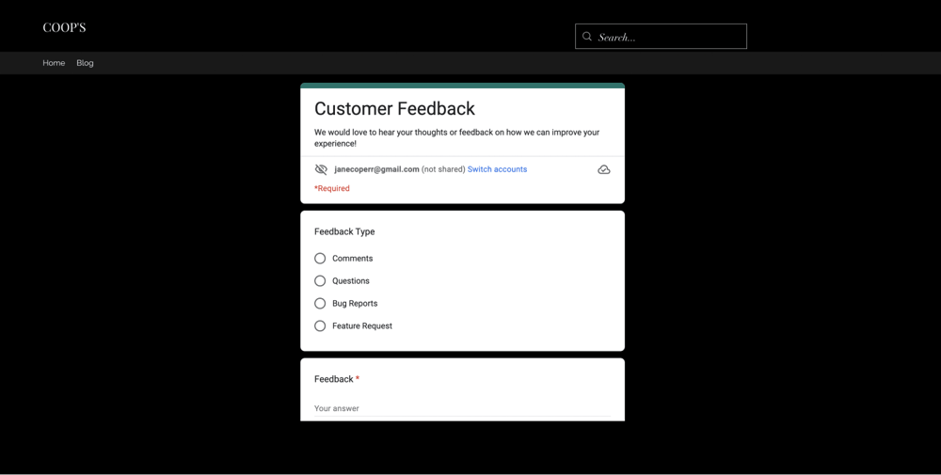Viewport: 941px width, 475px height.
Task: Click the magnifying glass search icon
Action: 587,37
